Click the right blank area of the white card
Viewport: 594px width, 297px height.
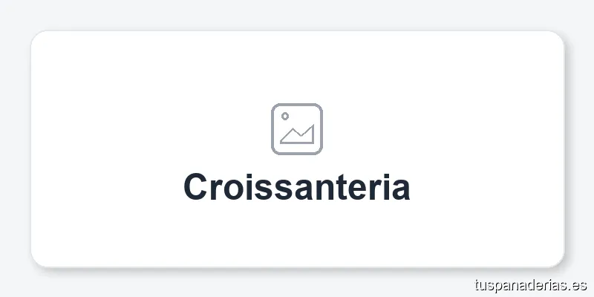[490, 148]
